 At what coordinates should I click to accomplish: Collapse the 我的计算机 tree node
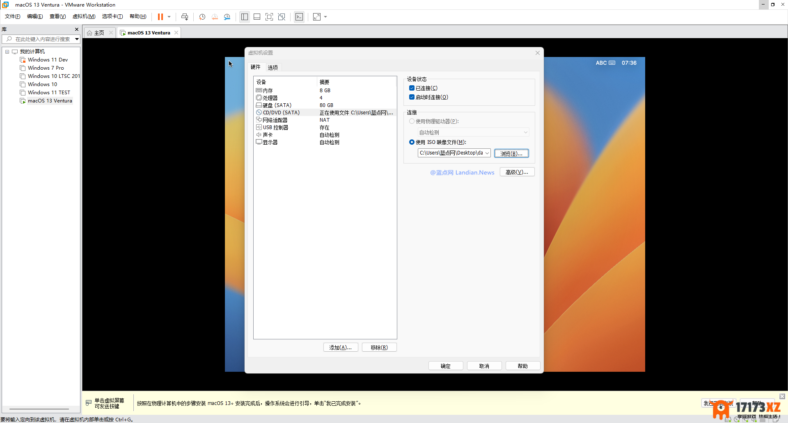click(x=7, y=52)
